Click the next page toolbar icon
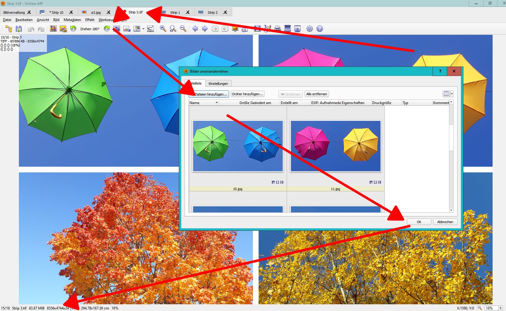This screenshot has height=311, width=506. click(x=225, y=29)
